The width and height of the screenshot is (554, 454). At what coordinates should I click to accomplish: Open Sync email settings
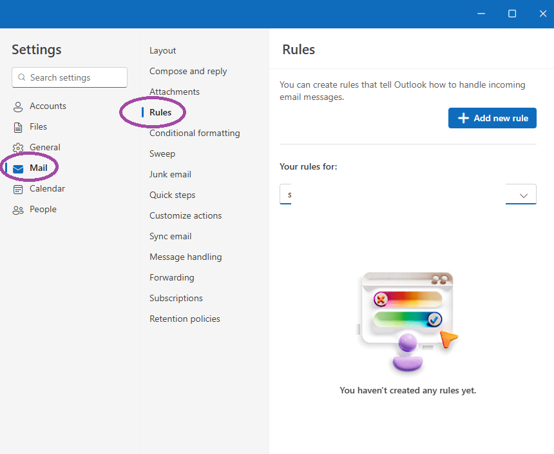pos(170,236)
